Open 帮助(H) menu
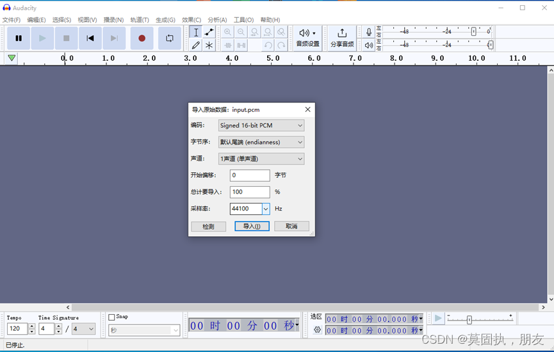The width and height of the screenshot is (554, 352). click(x=270, y=20)
